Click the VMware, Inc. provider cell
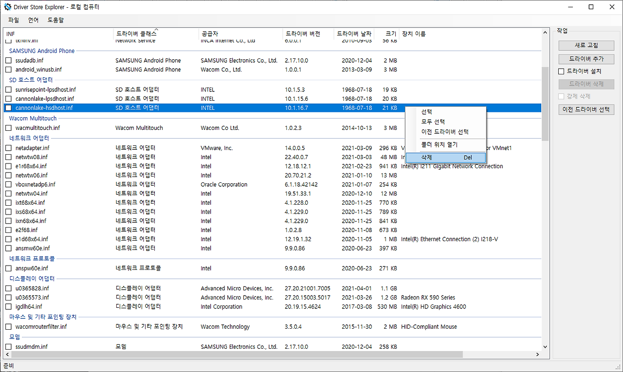The image size is (623, 372). click(x=217, y=148)
